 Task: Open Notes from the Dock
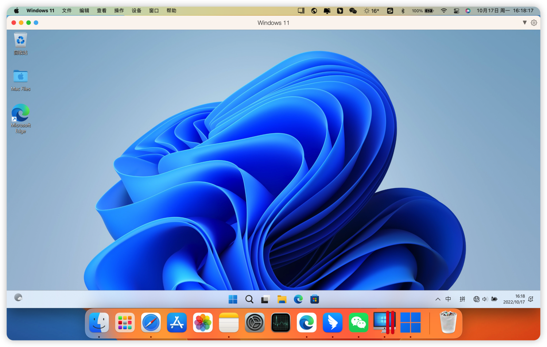click(229, 323)
